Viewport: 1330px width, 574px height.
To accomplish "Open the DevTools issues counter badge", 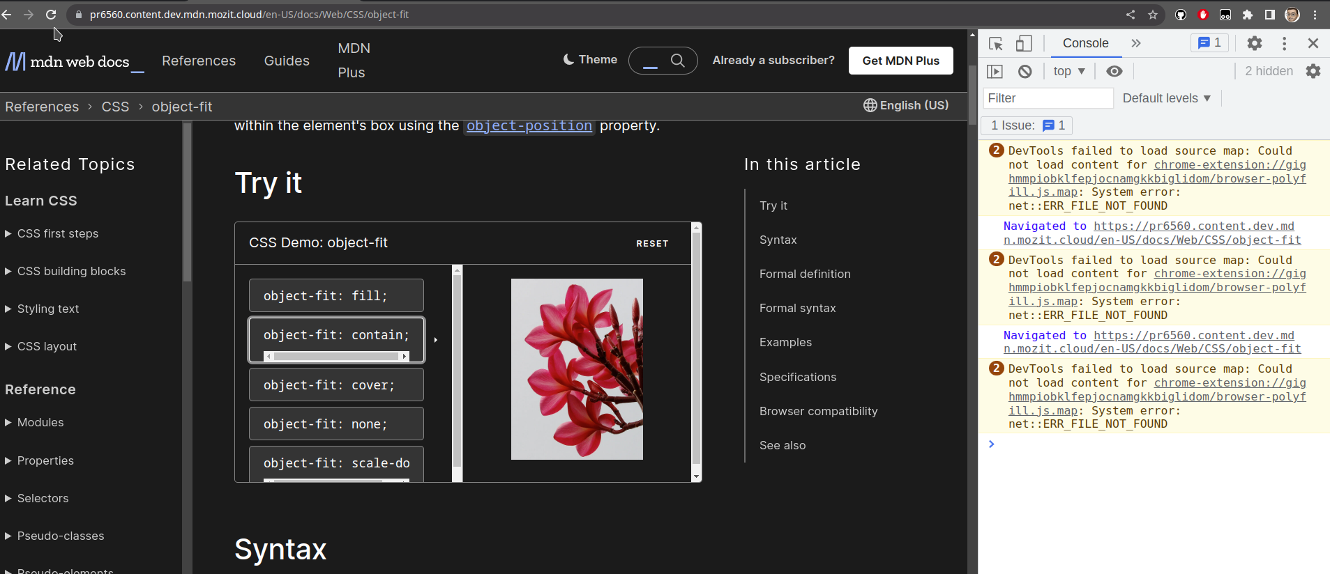I will (1209, 42).
